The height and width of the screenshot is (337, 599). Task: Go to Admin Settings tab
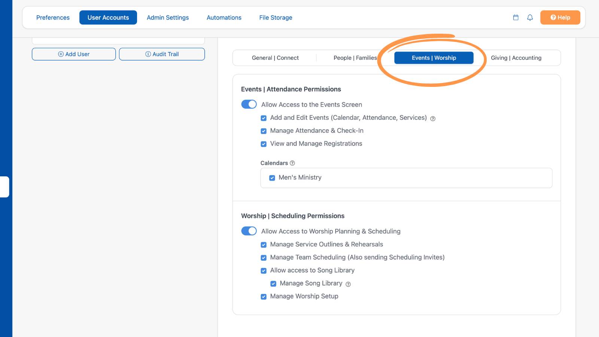168,18
